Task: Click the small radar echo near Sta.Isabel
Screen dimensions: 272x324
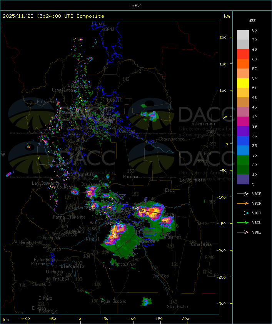Action: tap(147, 302)
